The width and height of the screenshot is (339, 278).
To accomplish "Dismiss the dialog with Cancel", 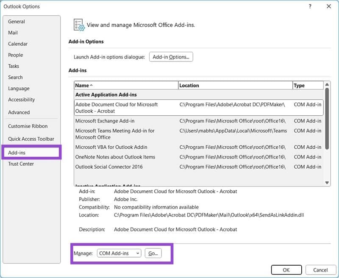I will [321, 270].
